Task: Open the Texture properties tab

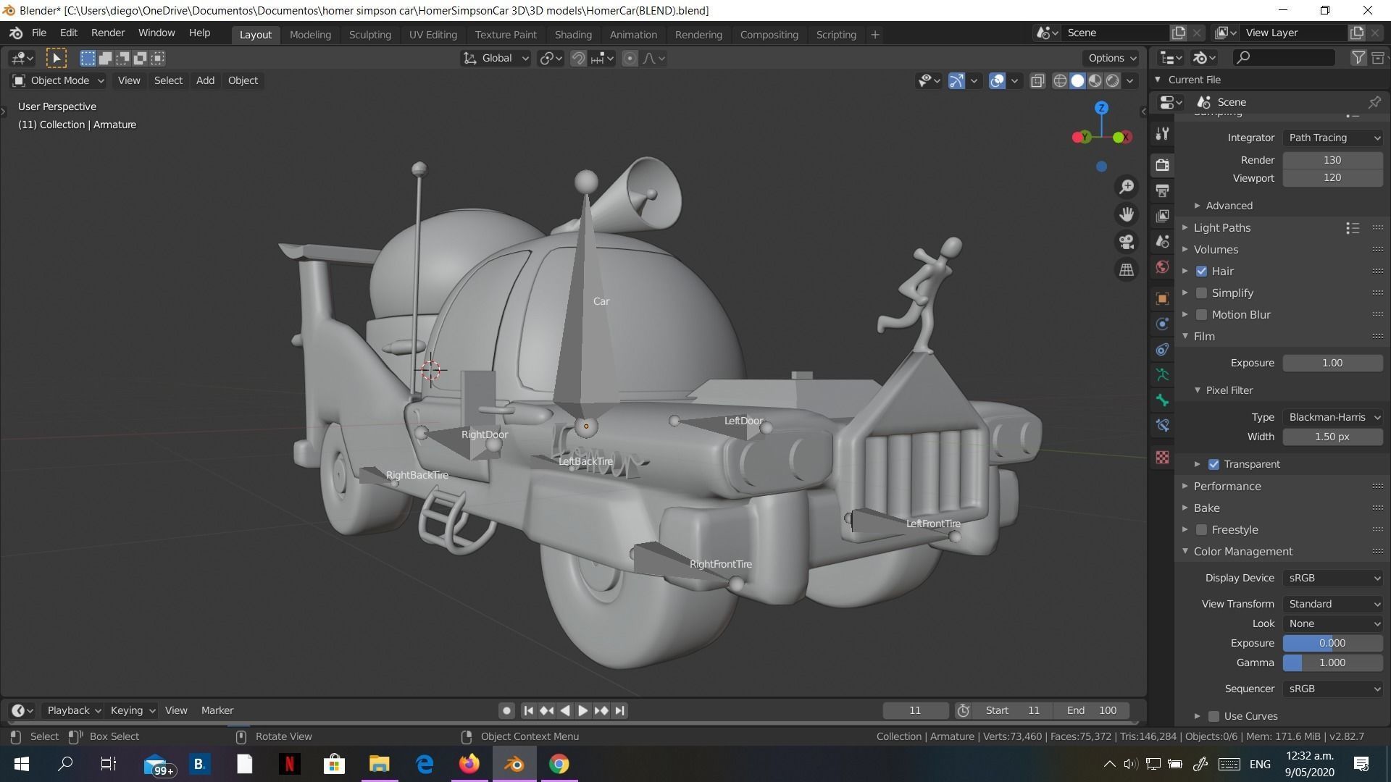Action: coord(1162,457)
